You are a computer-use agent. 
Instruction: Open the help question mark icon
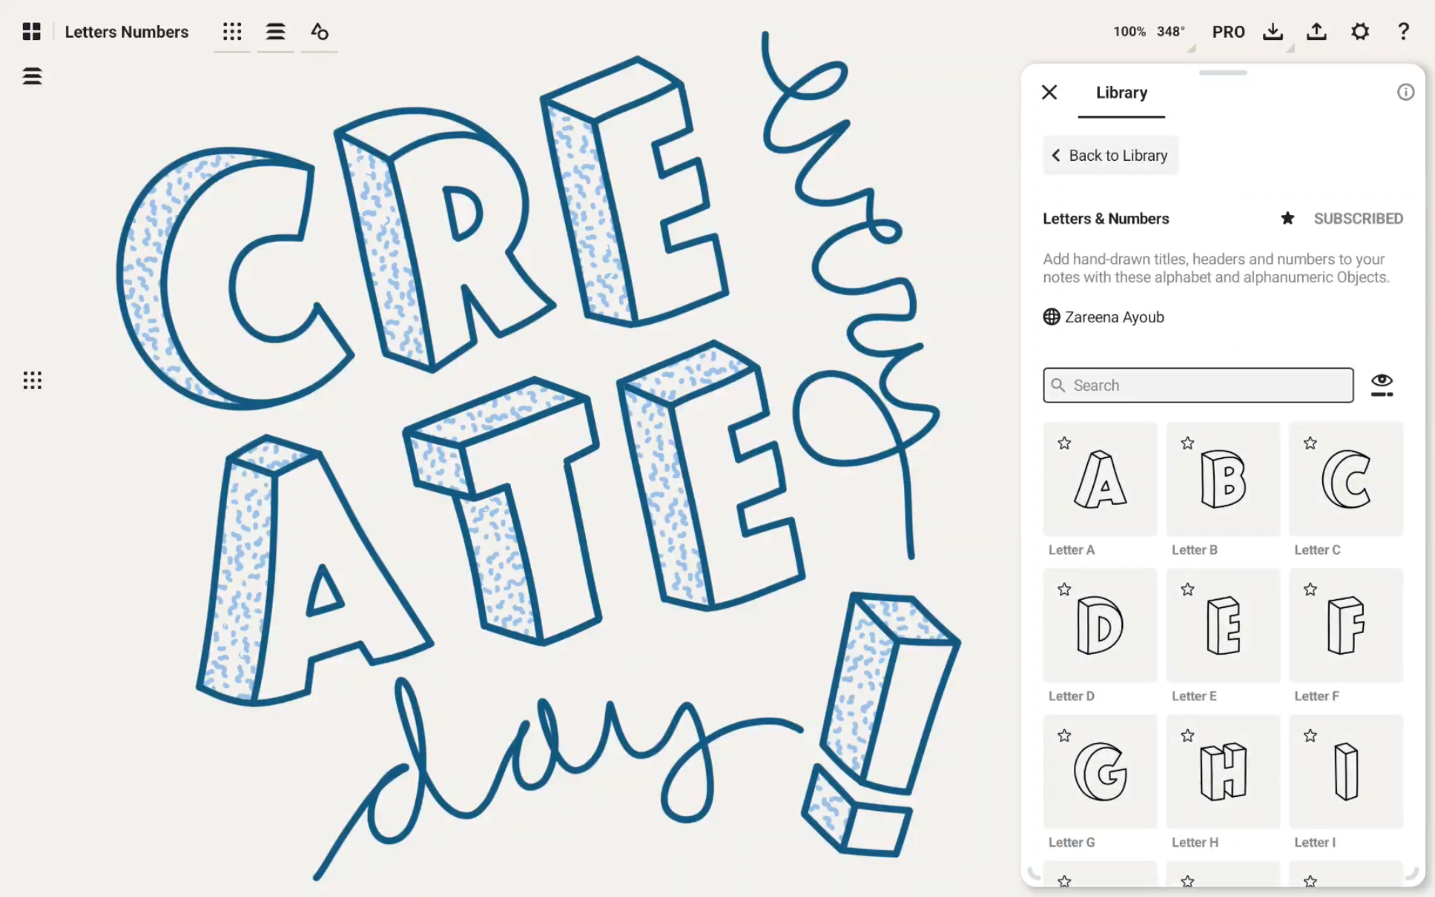point(1403,31)
